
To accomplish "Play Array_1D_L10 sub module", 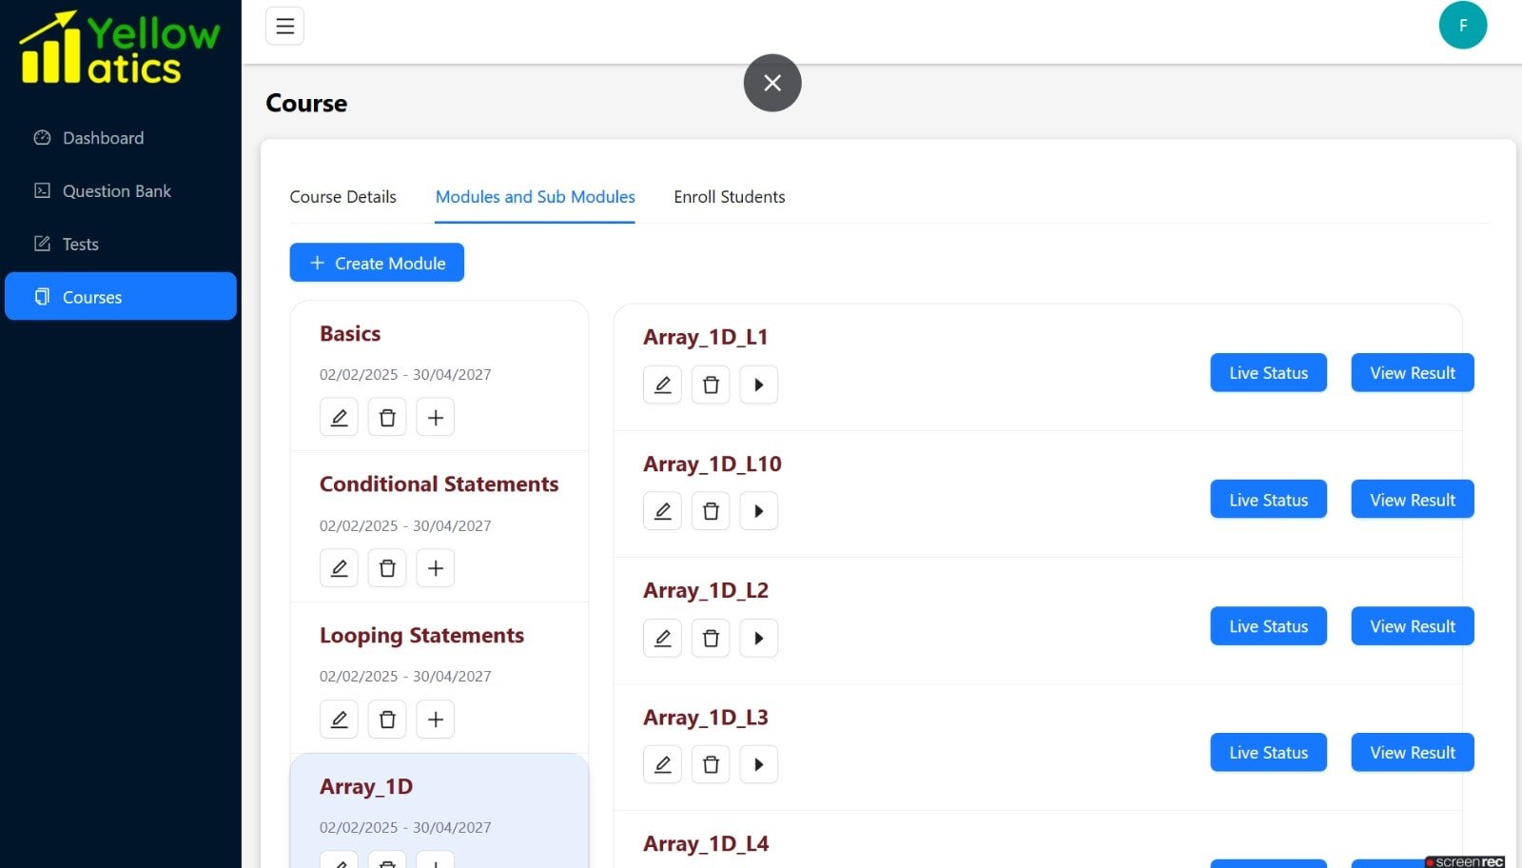I will [x=759, y=511].
